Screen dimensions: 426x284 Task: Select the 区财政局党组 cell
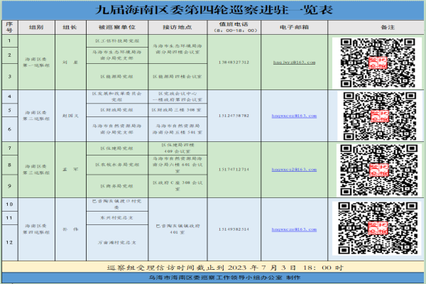pos(117,110)
